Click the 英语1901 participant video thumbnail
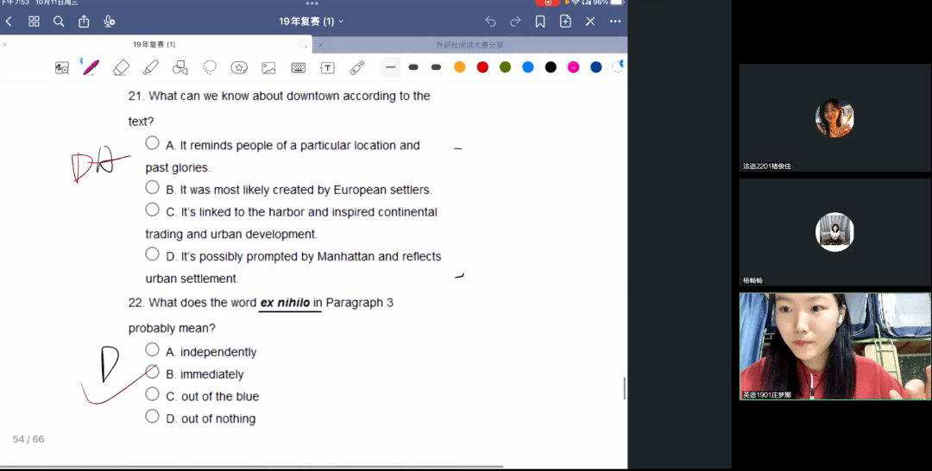Image resolution: width=932 pixels, height=471 pixels. tap(834, 346)
